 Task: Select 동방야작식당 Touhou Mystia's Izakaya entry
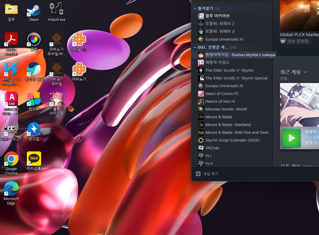(x=234, y=55)
